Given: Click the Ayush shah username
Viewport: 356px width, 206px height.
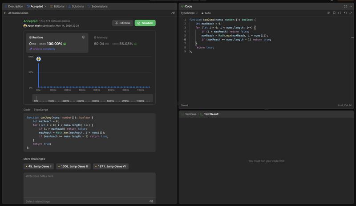Looking at the screenshot, I should (34, 26).
